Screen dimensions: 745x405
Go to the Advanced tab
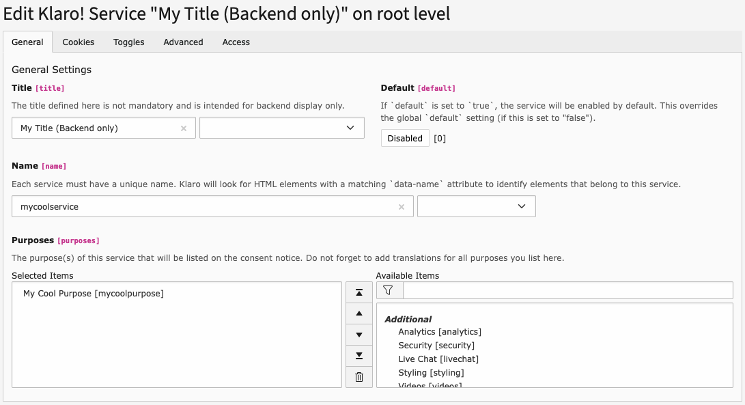pos(183,42)
